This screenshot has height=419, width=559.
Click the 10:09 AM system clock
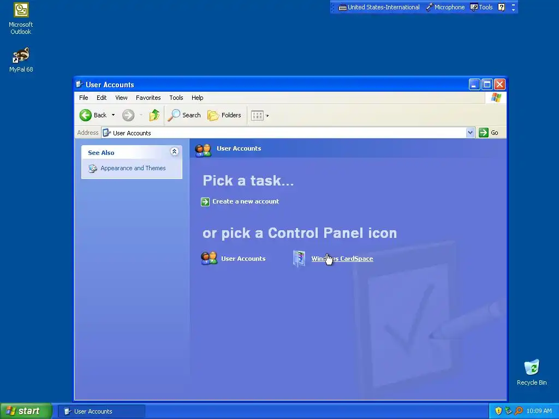pos(539,411)
